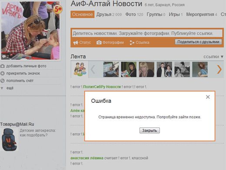Click the star badge icon beside прикрепить значок

pyautogui.click(x=3, y=73)
